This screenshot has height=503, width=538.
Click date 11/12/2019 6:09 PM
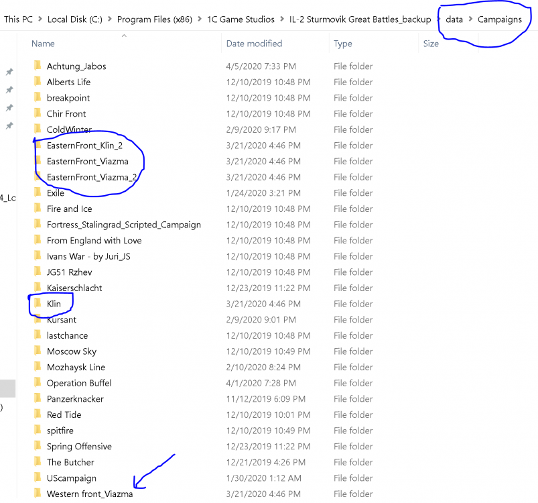265,399
